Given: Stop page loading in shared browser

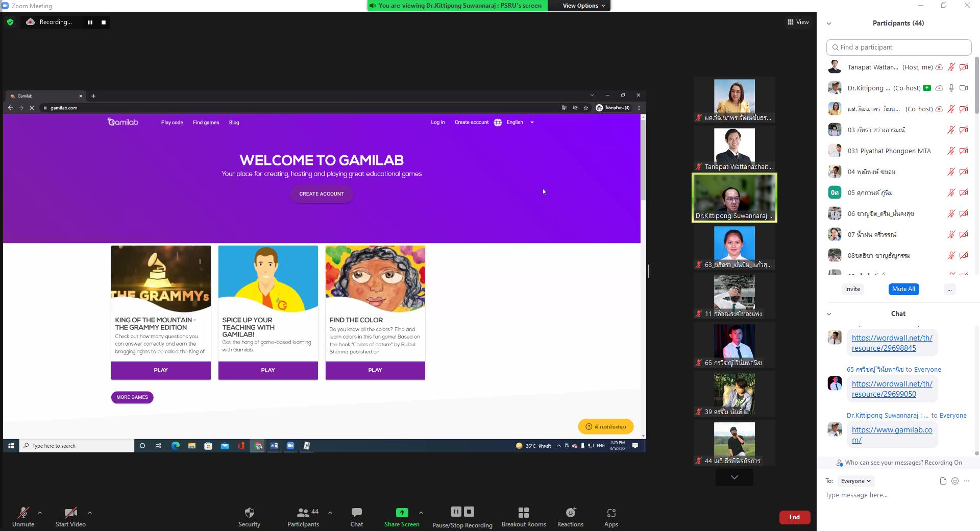Looking at the screenshot, I should coord(32,108).
